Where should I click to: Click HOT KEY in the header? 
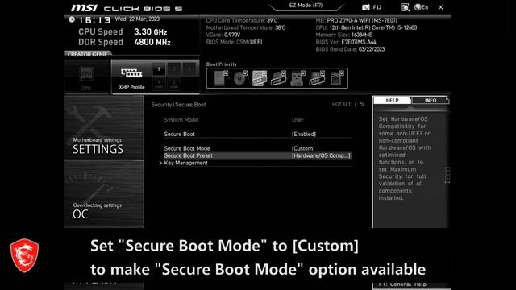tap(341, 104)
